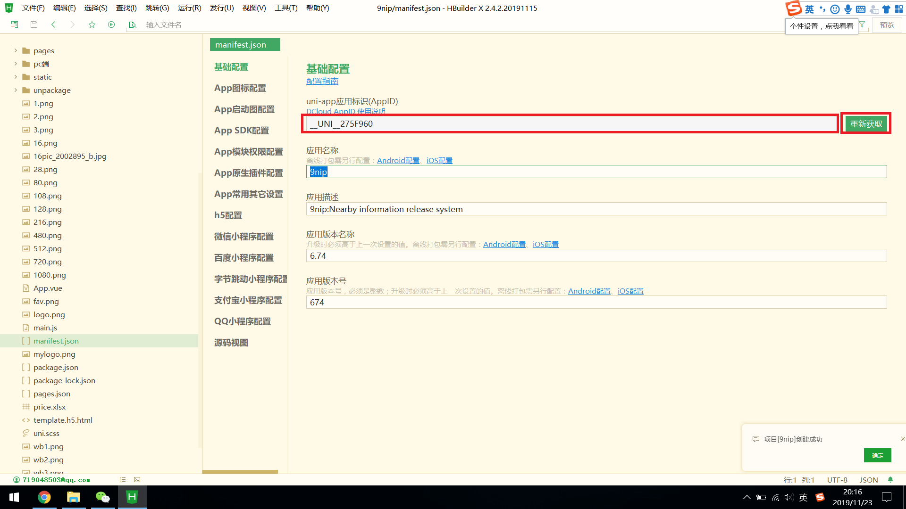Click the volume icon in system tray

tap(789, 497)
